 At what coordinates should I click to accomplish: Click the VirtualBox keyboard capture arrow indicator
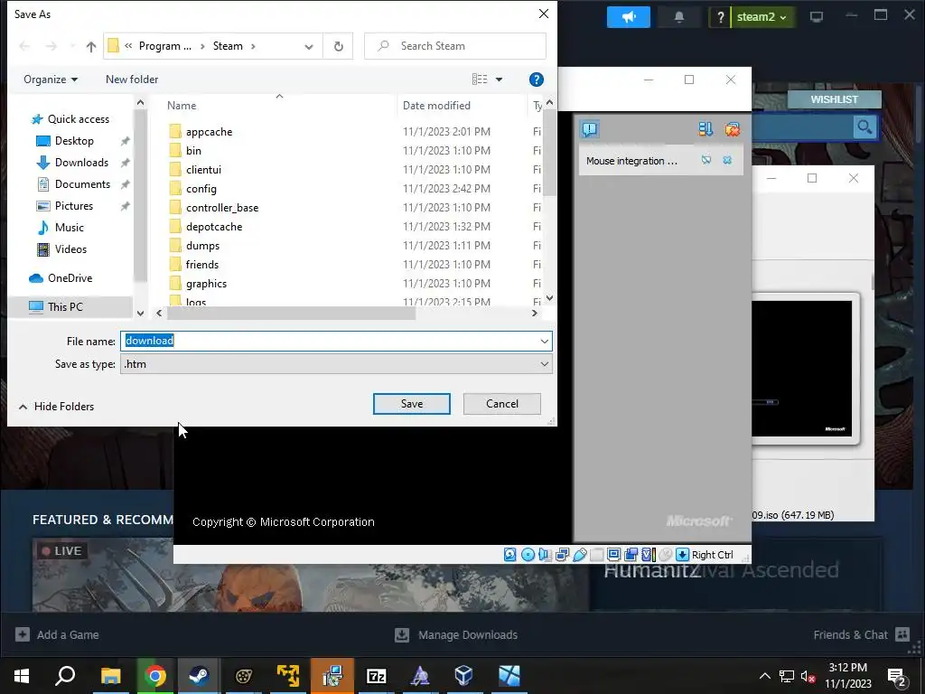[683, 555]
